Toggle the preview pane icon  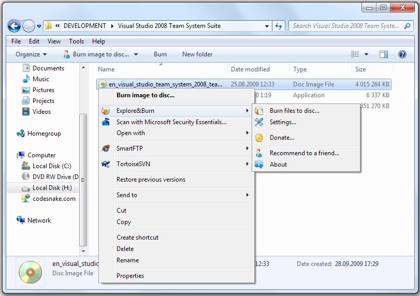pos(384,54)
